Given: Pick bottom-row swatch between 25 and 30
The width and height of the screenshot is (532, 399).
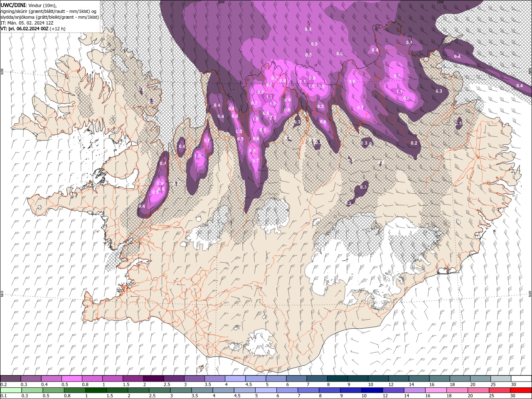Looking at the screenshot, I should 500,390.
